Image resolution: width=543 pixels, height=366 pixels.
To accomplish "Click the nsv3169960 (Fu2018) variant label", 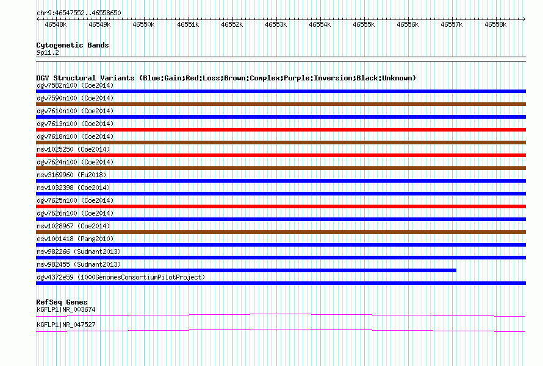I will (71, 175).
